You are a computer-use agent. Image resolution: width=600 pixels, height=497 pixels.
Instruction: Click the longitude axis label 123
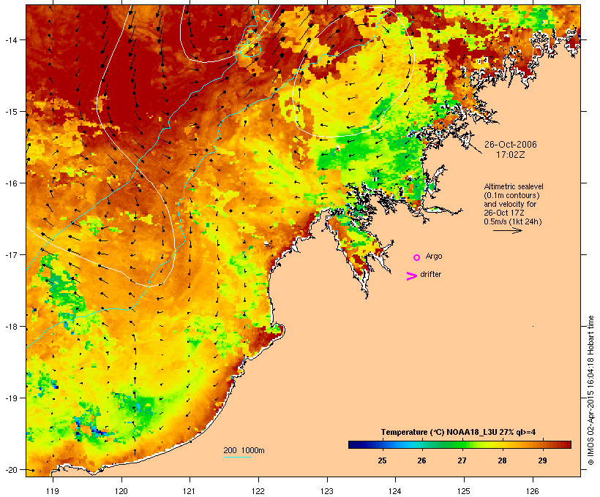pos(327,491)
